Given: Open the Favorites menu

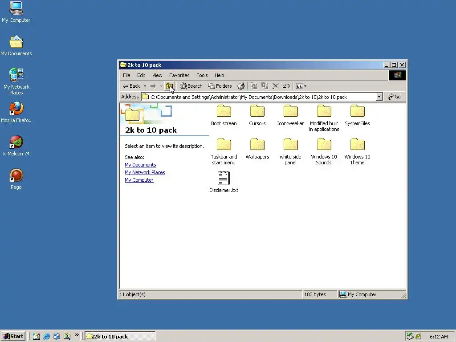Looking at the screenshot, I should (179, 75).
